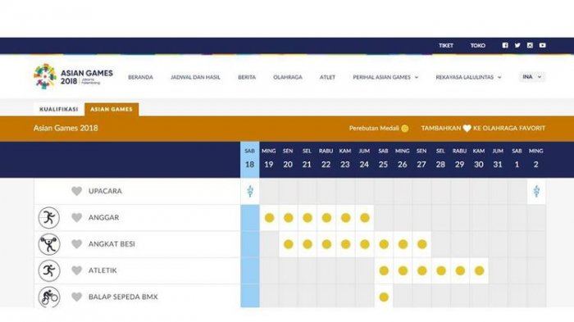The height and width of the screenshot is (322, 574).
Task: Click Balap Sepeda BMX medal dot day 25
Action: (x=384, y=297)
